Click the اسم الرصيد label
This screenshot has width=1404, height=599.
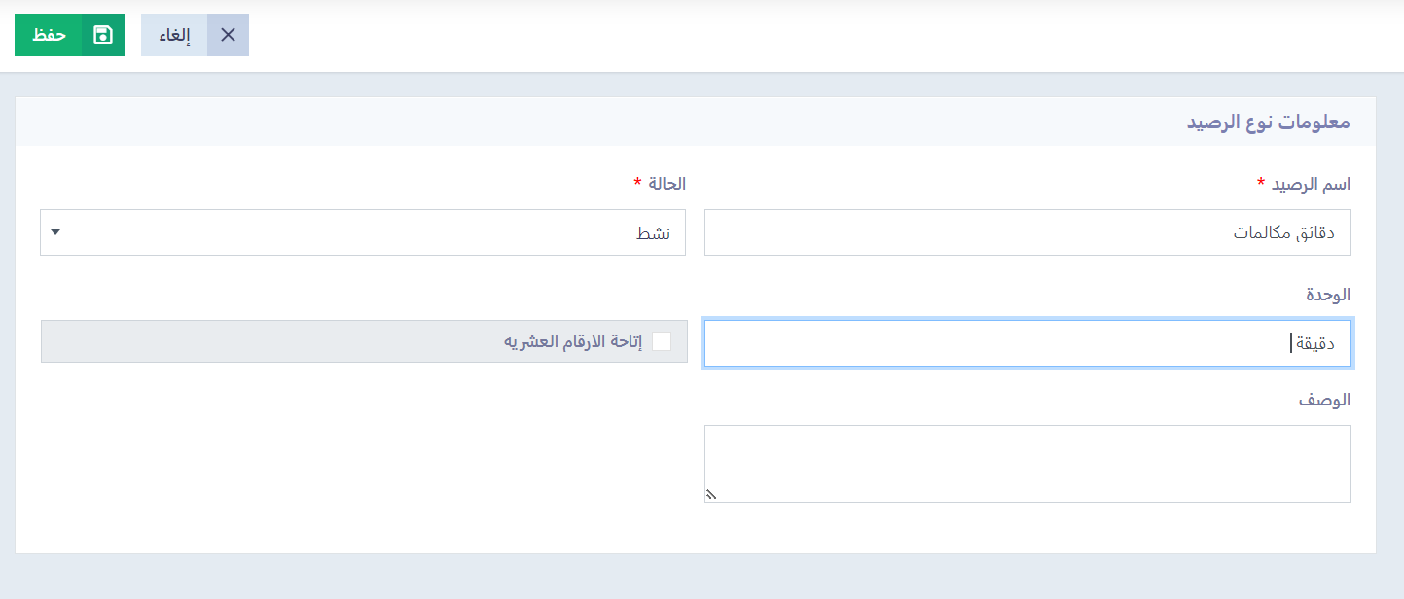click(1311, 184)
